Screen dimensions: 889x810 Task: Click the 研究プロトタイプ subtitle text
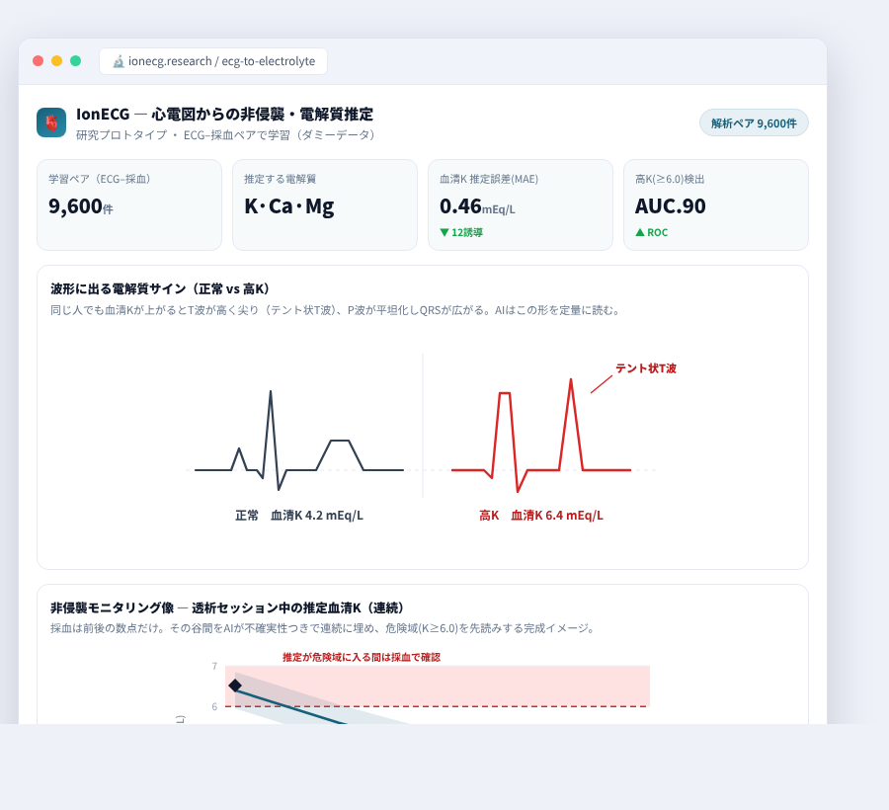point(227,135)
